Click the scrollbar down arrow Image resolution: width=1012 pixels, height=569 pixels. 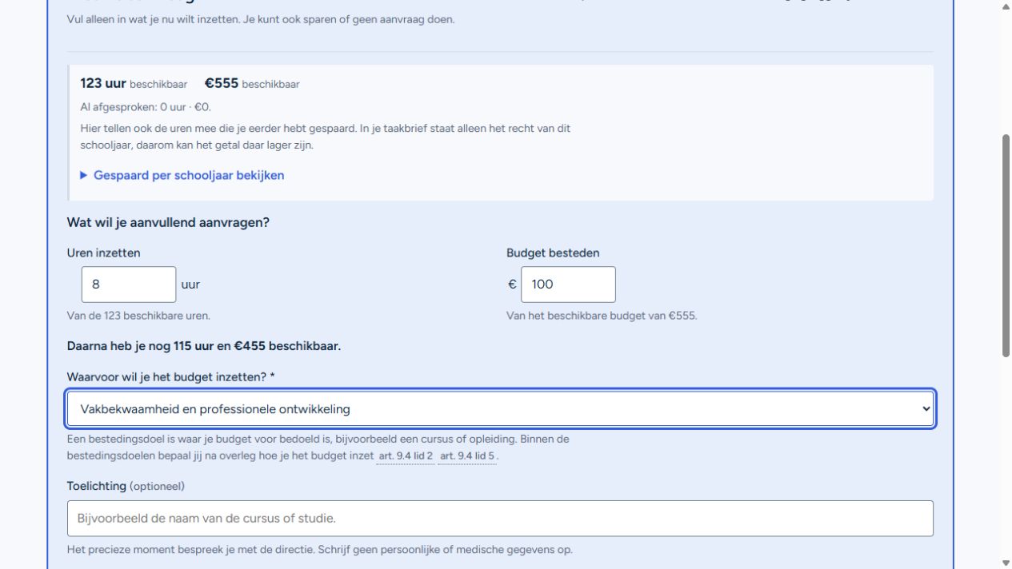1006,563
